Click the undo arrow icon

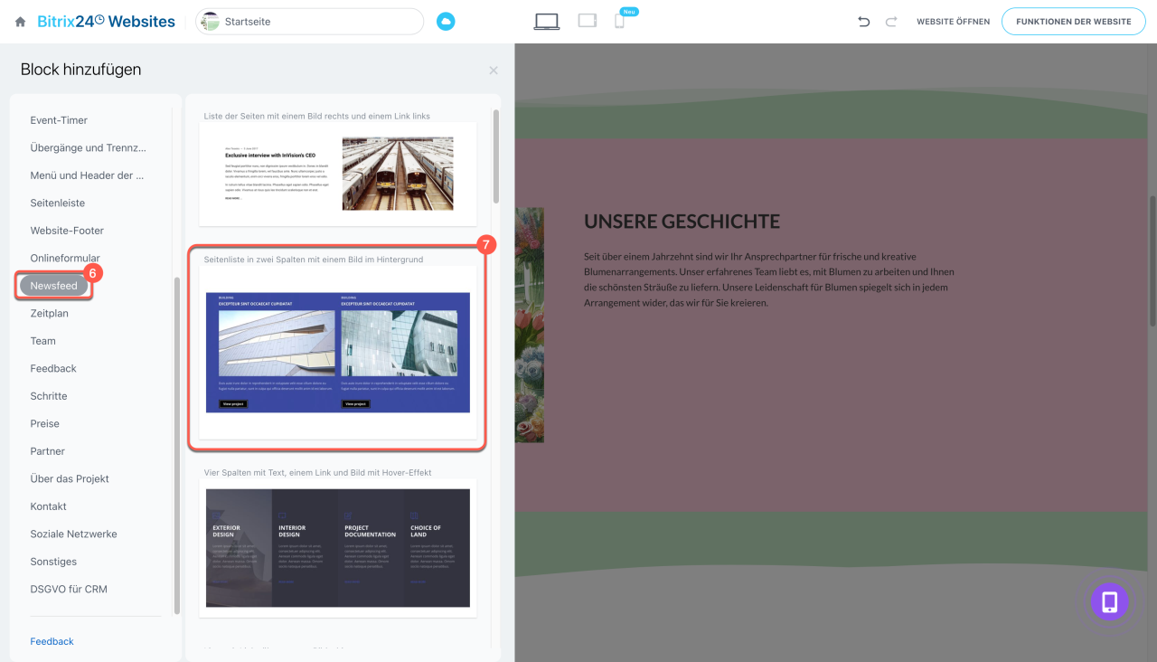pyautogui.click(x=863, y=22)
